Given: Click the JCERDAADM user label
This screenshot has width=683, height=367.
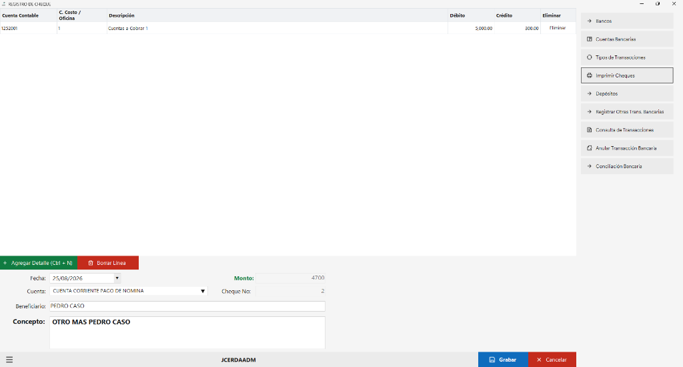Looking at the screenshot, I should click(238, 360).
